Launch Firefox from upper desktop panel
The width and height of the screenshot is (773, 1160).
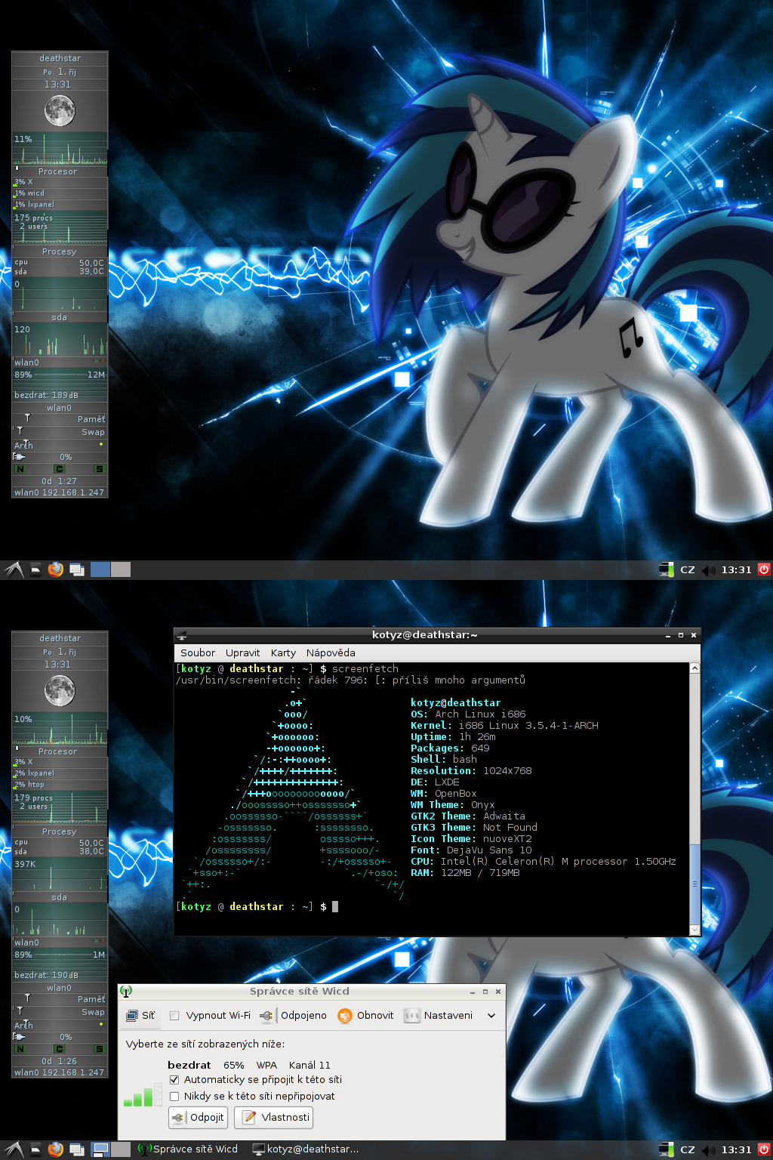[x=56, y=569]
